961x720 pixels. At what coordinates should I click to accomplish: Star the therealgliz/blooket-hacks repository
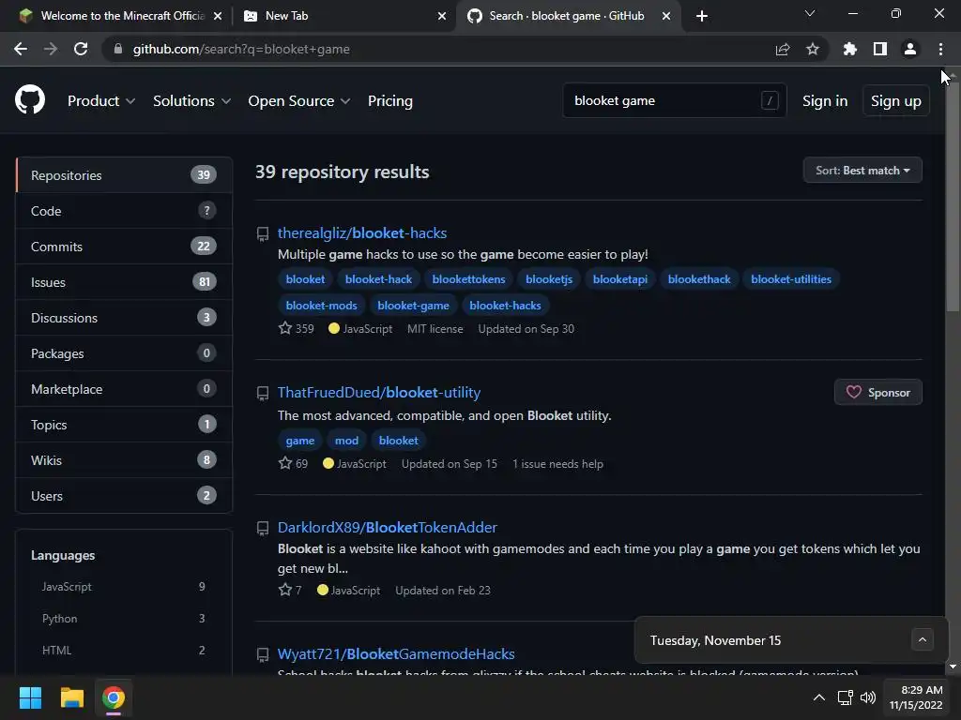click(285, 328)
